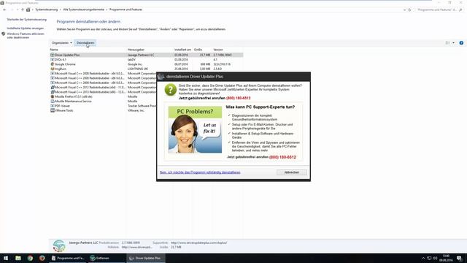Open the Windows Start menu

(x=6, y=258)
